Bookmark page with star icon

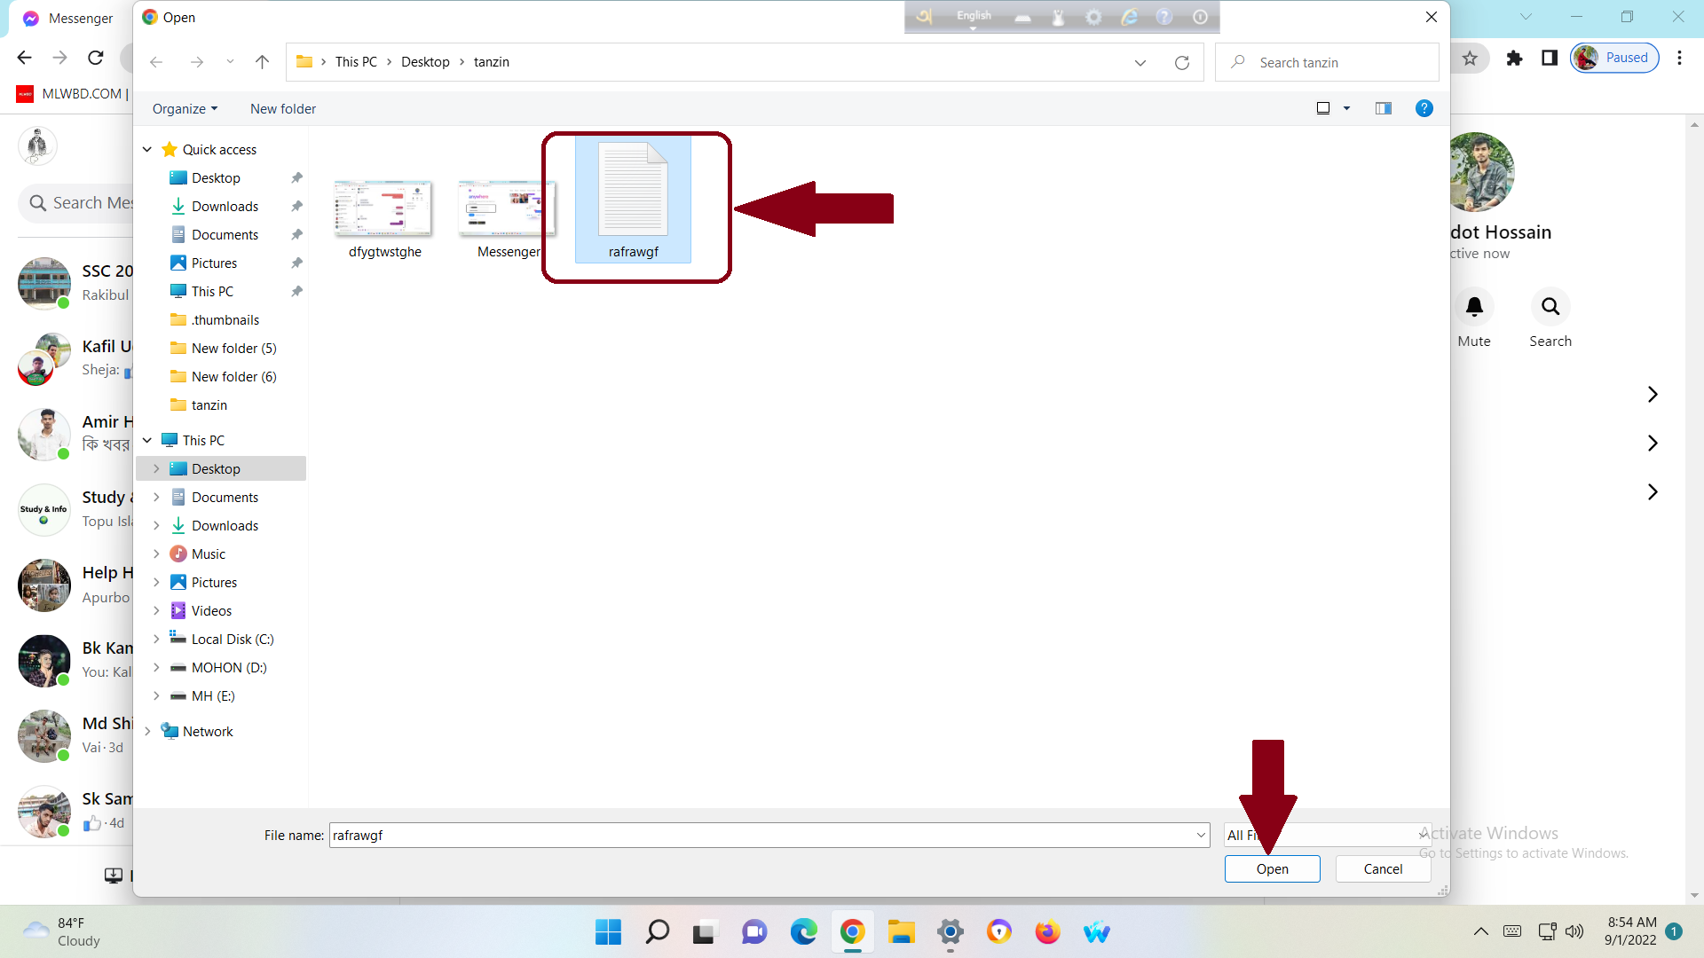coord(1470,59)
